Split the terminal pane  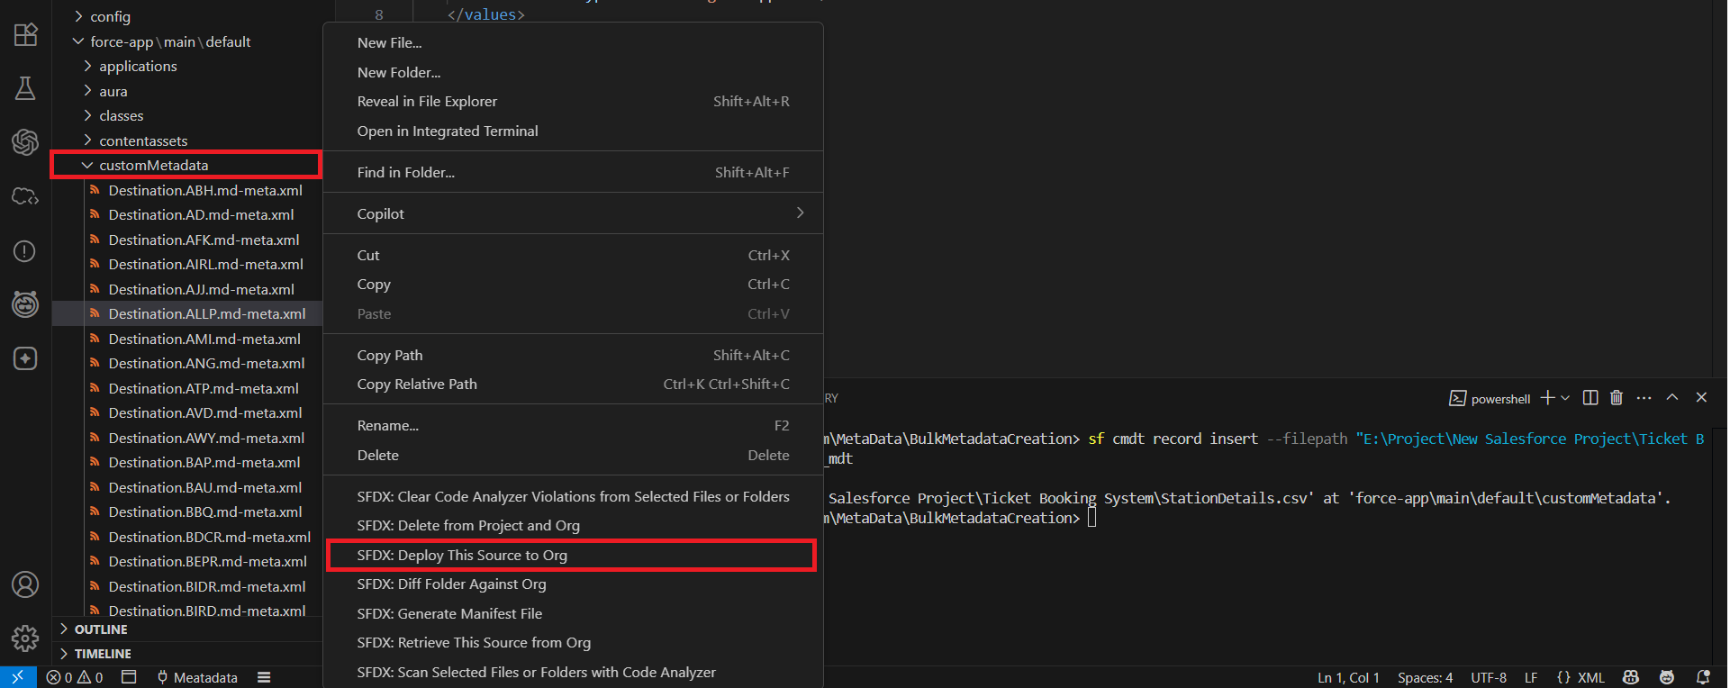tap(1590, 398)
